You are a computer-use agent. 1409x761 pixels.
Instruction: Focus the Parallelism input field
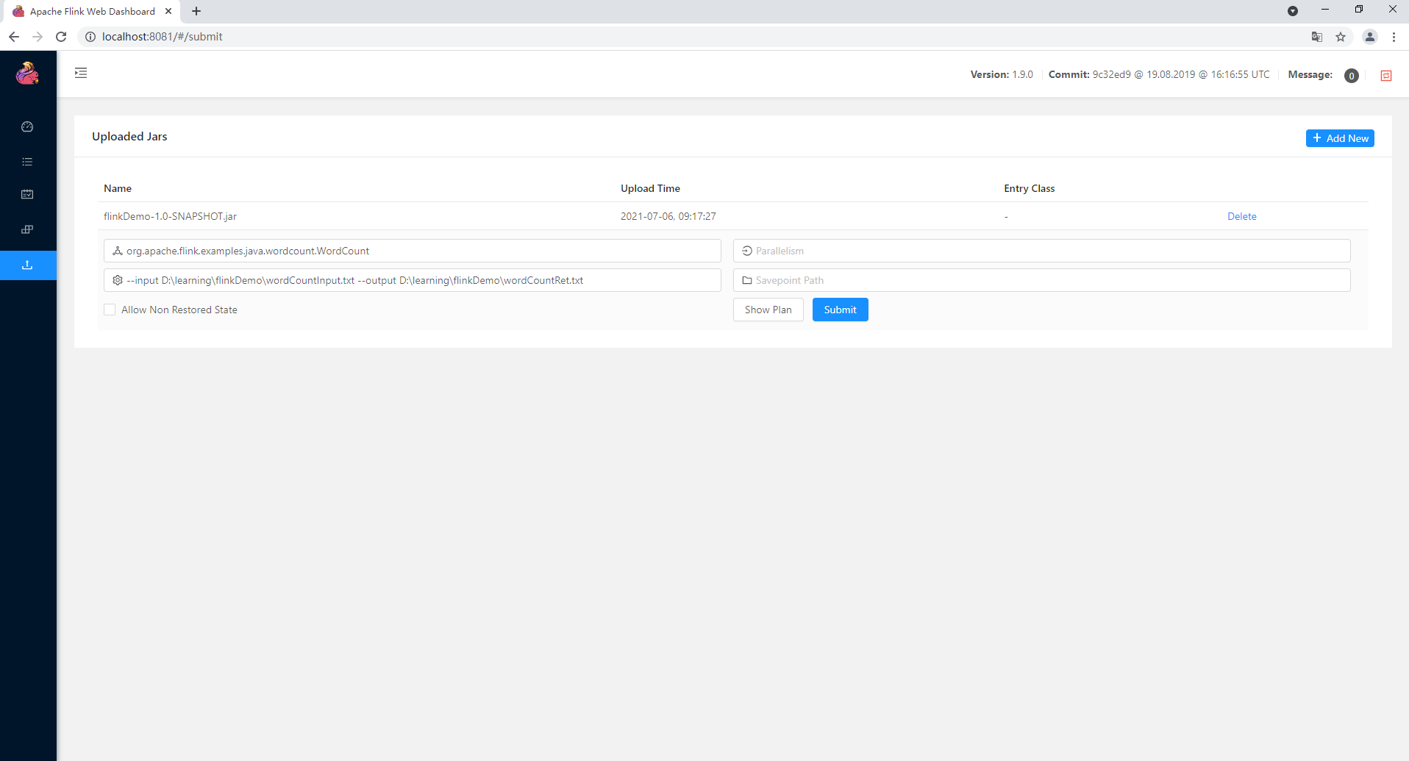click(1042, 251)
